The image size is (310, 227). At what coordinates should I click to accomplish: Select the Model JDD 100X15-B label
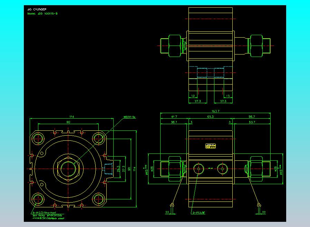click(x=42, y=13)
